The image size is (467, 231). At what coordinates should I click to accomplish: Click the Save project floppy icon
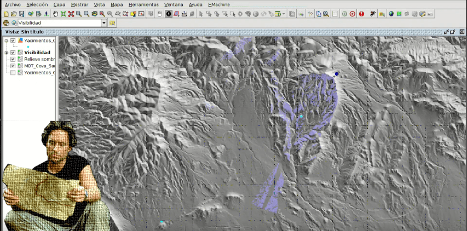pyautogui.click(x=21, y=14)
